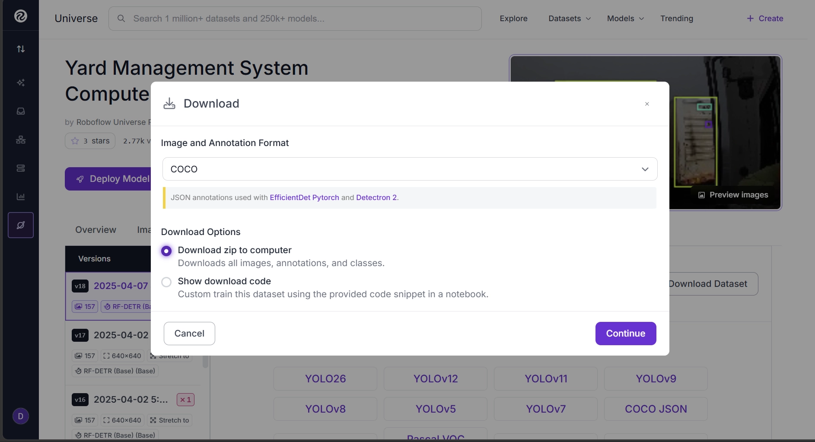This screenshot has width=815, height=442.
Task: Open the server stack sidebar icon
Action: (x=21, y=168)
